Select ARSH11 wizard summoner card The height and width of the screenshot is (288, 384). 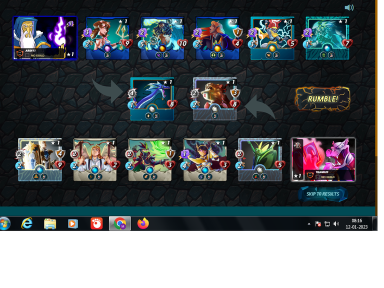(45, 38)
